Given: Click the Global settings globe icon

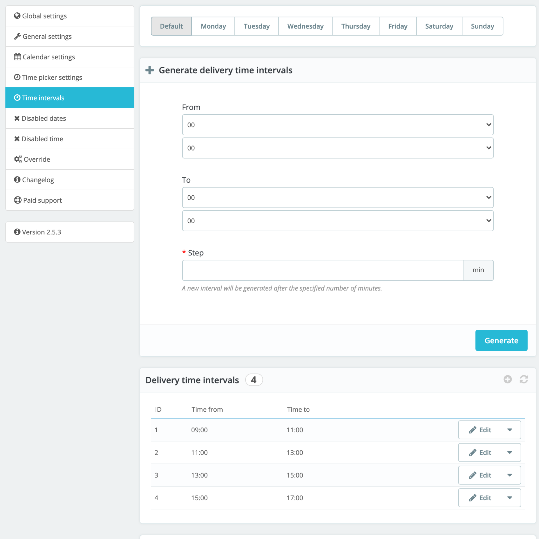Looking at the screenshot, I should (17, 16).
